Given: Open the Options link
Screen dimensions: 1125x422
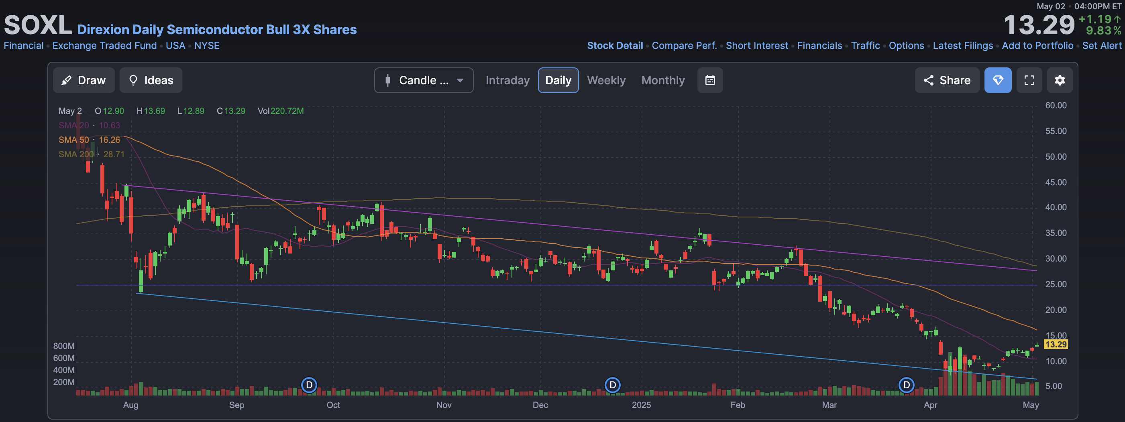Looking at the screenshot, I should click(x=906, y=45).
